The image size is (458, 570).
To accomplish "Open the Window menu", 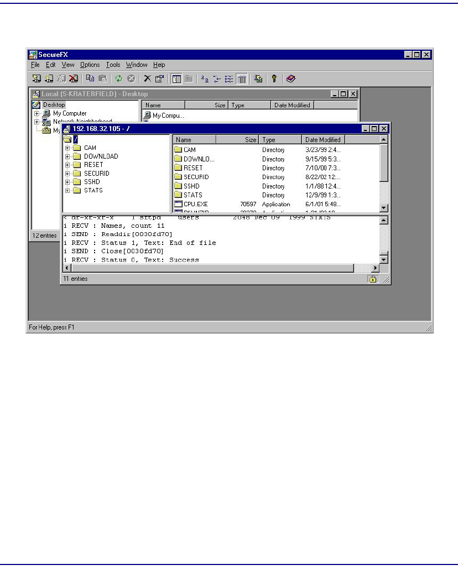I will (x=137, y=65).
